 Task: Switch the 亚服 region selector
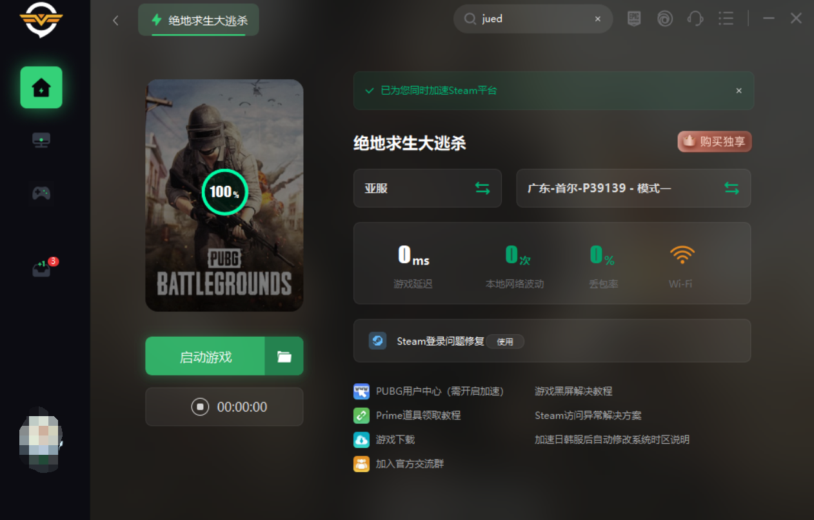point(428,188)
